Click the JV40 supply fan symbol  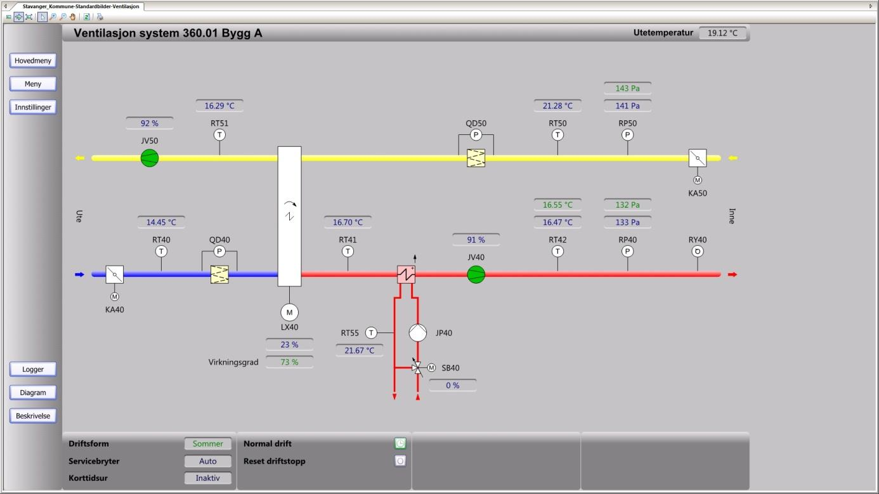tap(476, 274)
